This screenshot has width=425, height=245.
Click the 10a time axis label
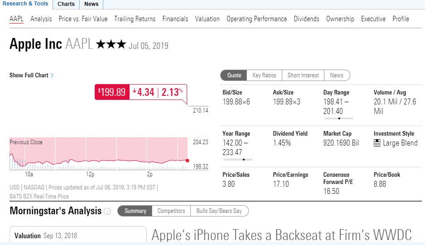coord(29,174)
